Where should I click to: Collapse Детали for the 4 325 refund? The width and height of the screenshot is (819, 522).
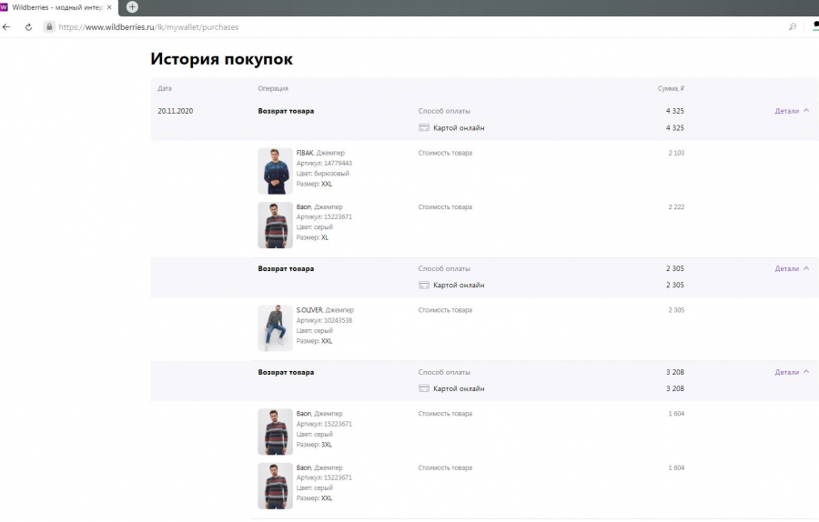click(792, 111)
